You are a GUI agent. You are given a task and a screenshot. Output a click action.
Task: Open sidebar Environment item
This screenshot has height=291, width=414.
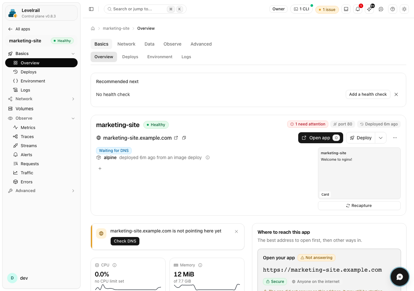tap(41, 81)
